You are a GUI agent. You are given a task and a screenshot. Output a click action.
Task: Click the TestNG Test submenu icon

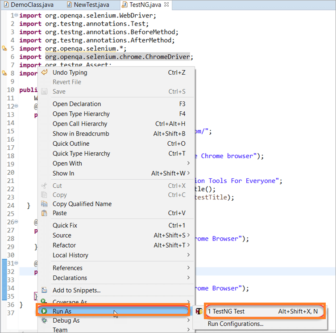tap(199, 311)
